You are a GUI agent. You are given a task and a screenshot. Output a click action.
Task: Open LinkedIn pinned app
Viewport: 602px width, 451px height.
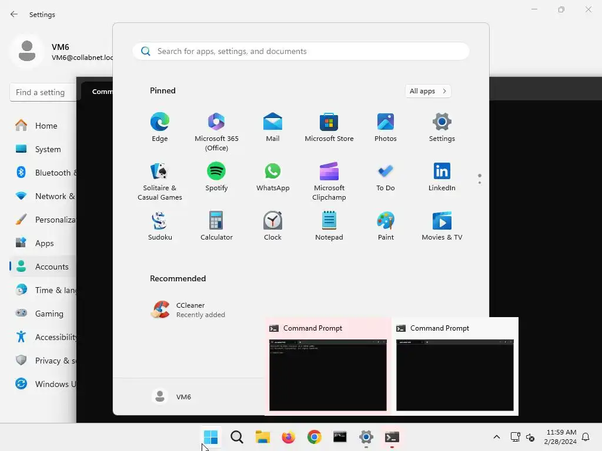click(x=442, y=177)
